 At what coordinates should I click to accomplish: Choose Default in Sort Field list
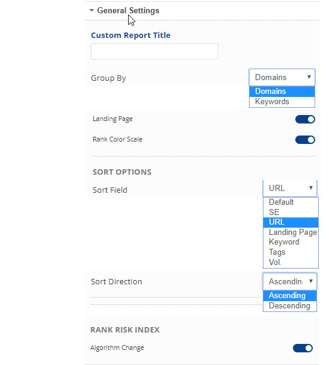click(x=291, y=202)
